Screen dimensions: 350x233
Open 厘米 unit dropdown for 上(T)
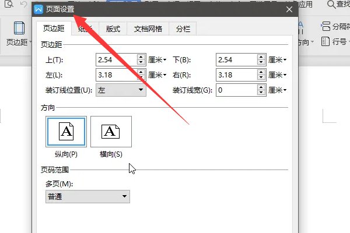(157, 60)
